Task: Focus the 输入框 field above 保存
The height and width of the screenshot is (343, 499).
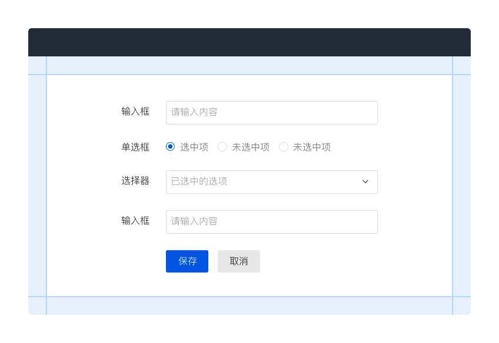Action: [x=271, y=222]
